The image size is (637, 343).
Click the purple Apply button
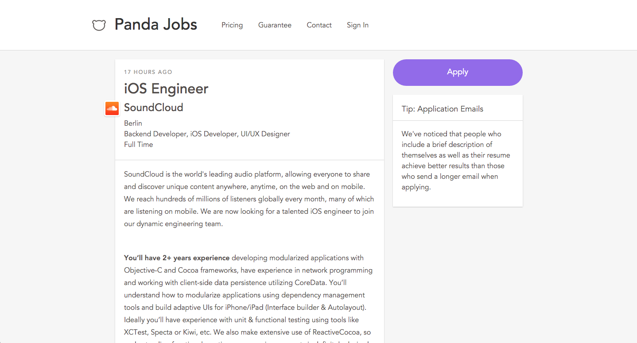[x=458, y=72]
